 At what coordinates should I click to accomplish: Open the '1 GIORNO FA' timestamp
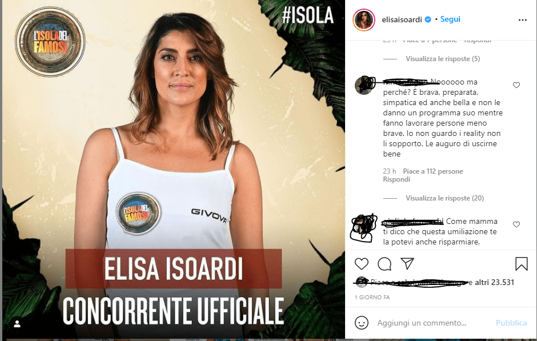pyautogui.click(x=372, y=298)
